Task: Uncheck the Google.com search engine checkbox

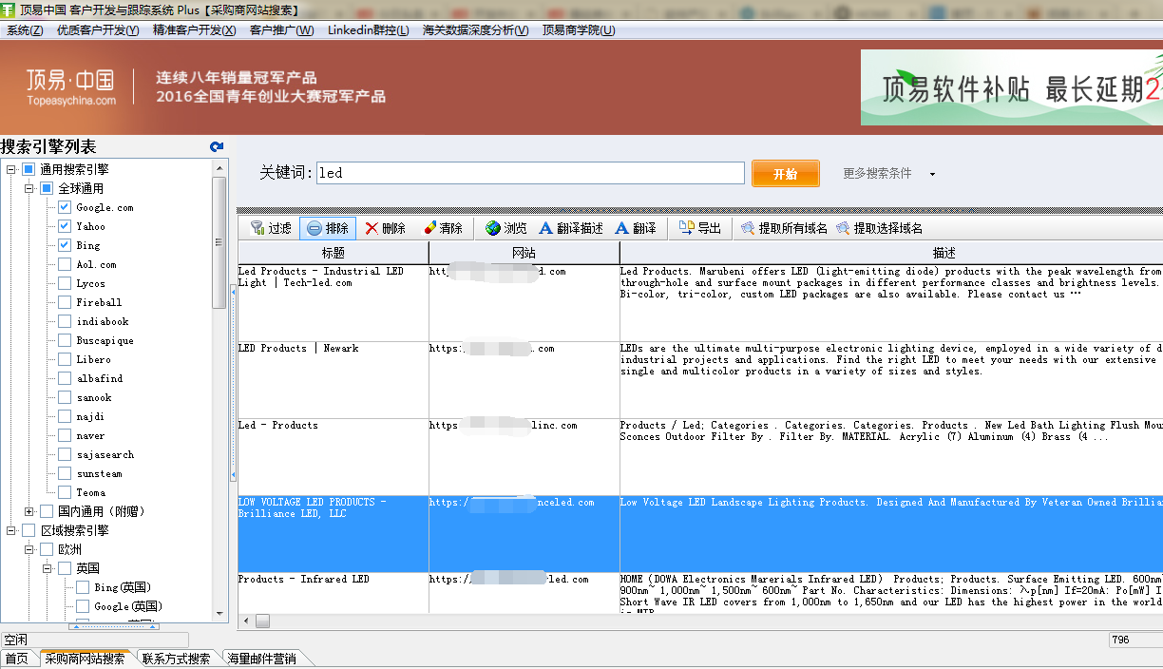Action: pos(65,207)
